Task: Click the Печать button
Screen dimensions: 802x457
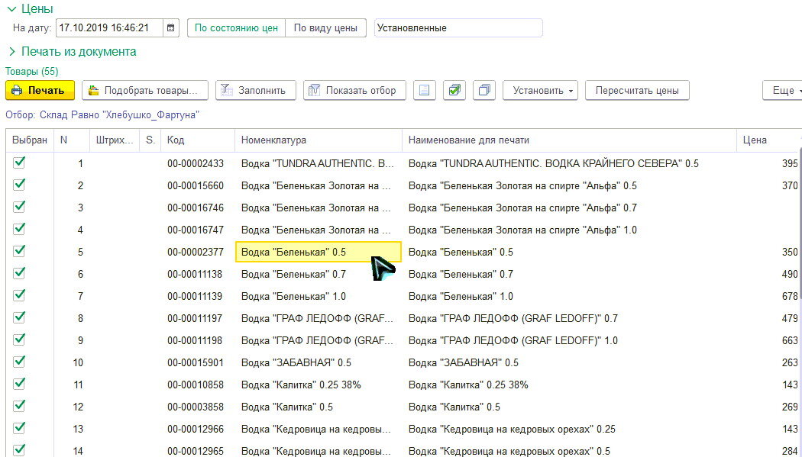Action: 40,91
